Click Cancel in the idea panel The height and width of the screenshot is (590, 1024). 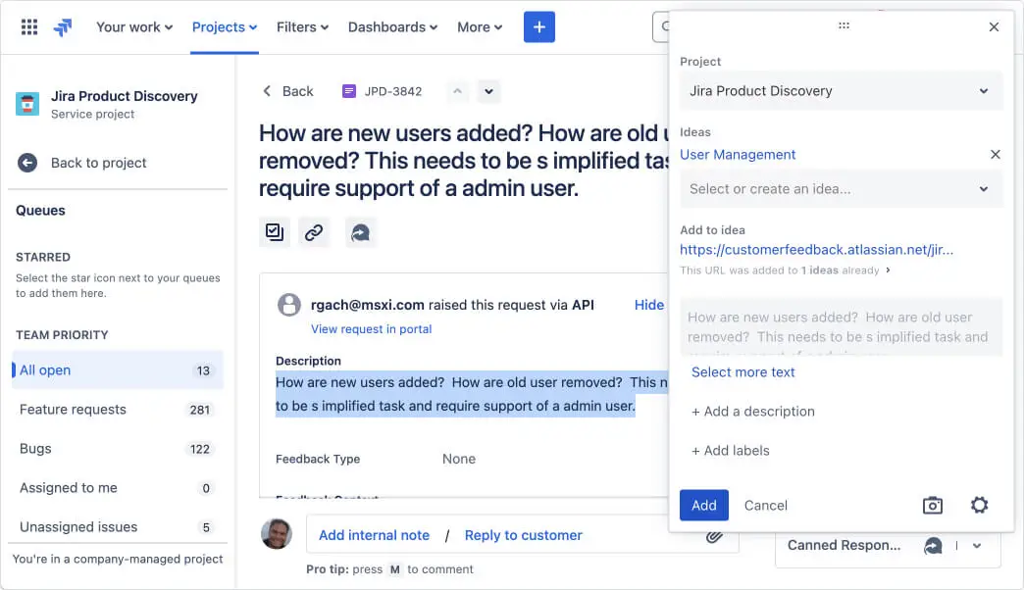tap(765, 505)
